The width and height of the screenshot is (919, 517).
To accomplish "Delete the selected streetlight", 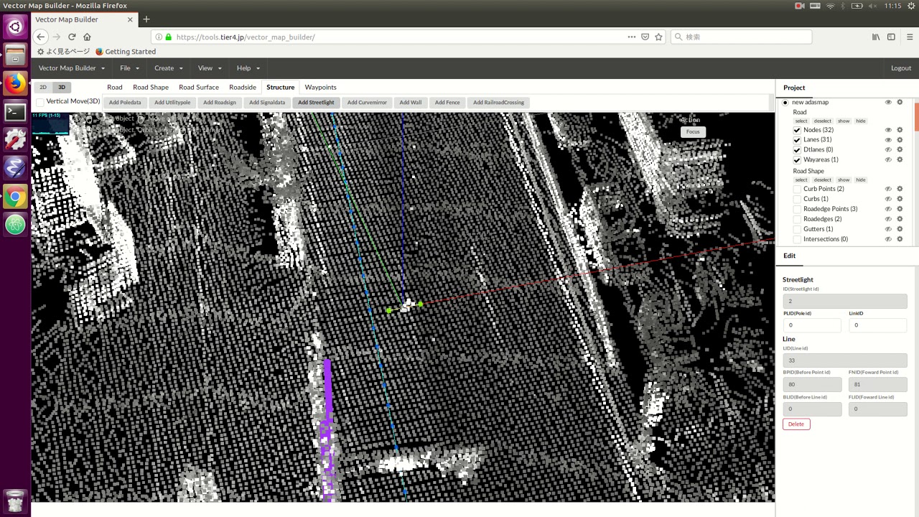I will pyautogui.click(x=796, y=424).
